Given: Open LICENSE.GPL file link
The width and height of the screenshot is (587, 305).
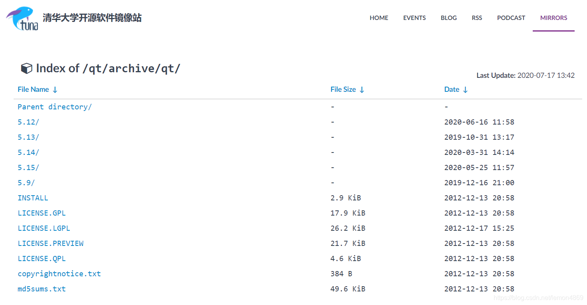Looking at the screenshot, I should 42,213.
